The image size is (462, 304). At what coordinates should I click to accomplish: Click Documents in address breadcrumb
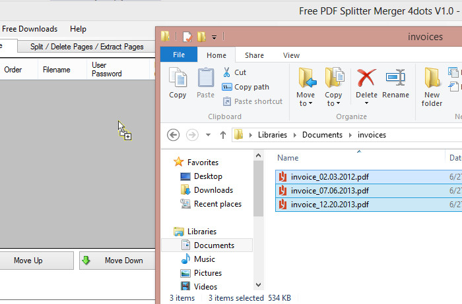[322, 135]
